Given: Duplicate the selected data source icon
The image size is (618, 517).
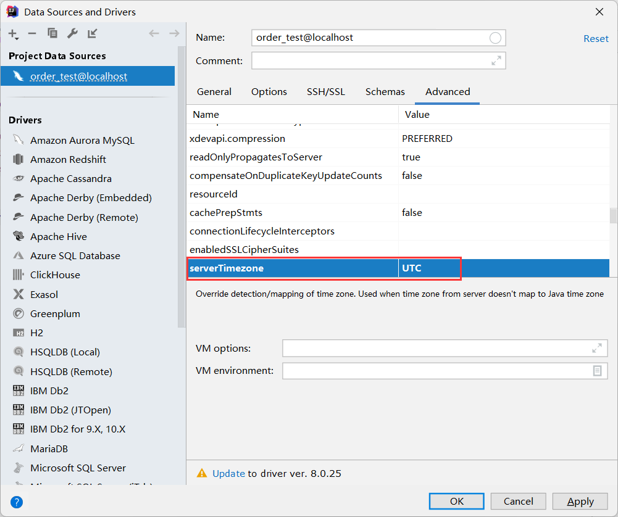Looking at the screenshot, I should pyautogui.click(x=52, y=33).
